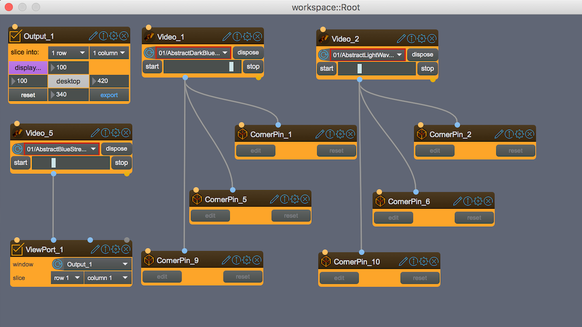Click the pencil edit icon on Output_1

tap(93, 35)
